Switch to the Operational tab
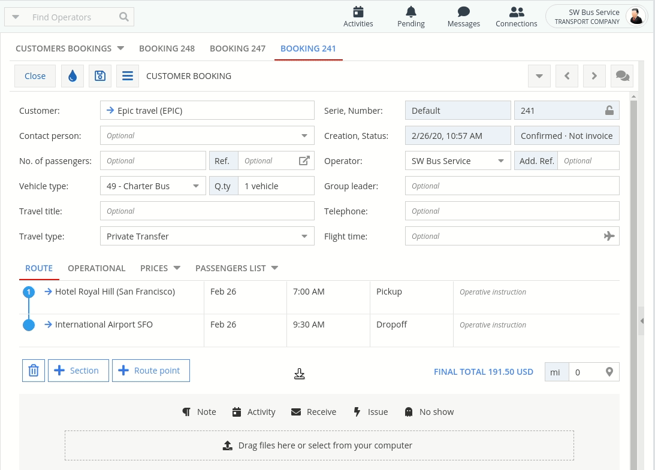The image size is (655, 470). tap(96, 268)
